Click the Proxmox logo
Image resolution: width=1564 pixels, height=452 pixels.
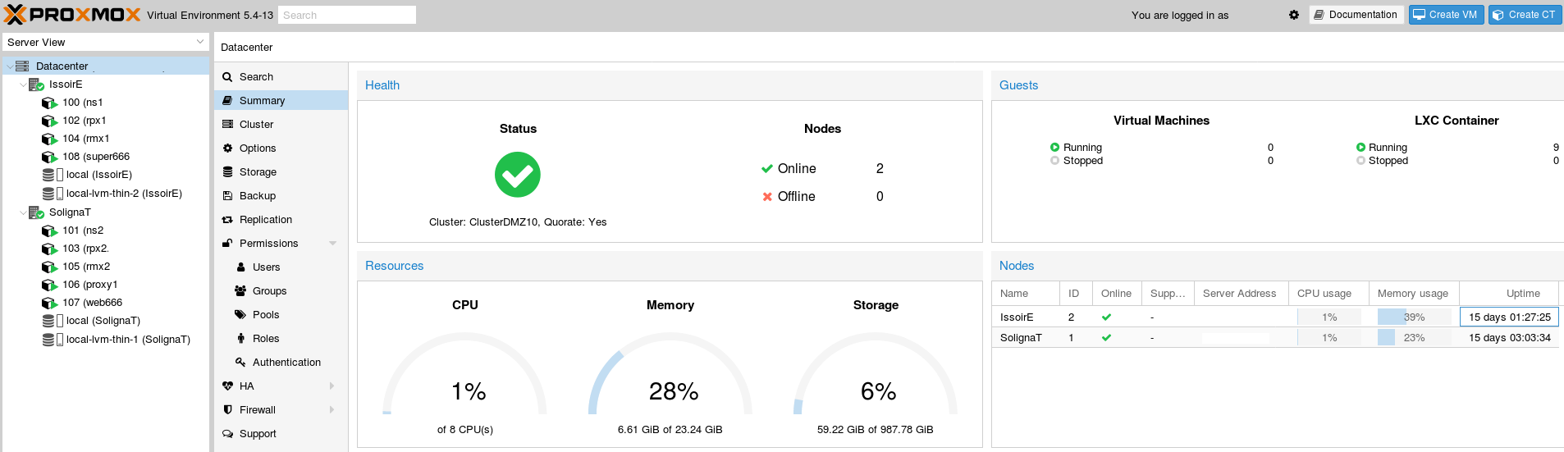pos(73,15)
